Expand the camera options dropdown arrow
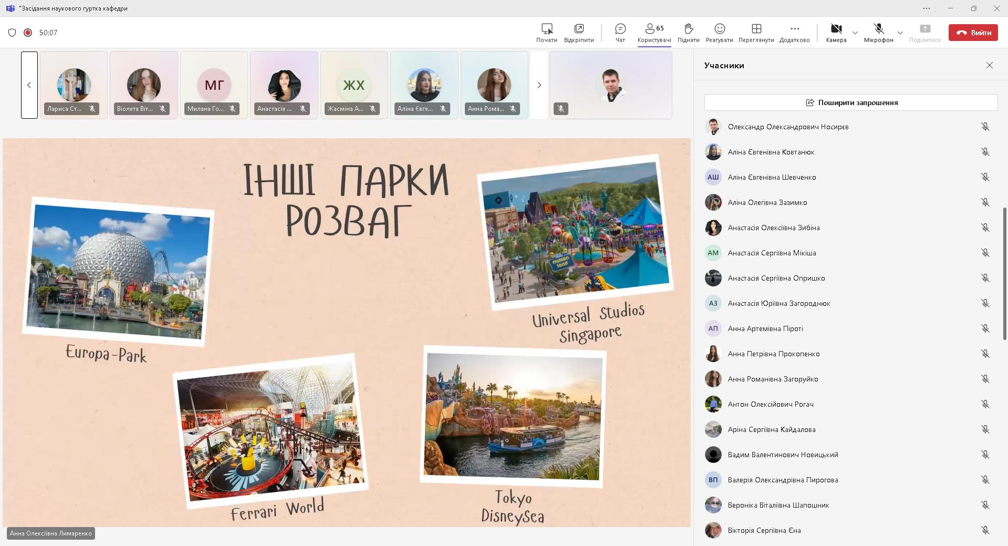 point(855,33)
